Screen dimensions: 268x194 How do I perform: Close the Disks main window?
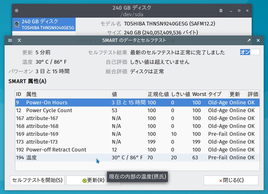pos(247,11)
